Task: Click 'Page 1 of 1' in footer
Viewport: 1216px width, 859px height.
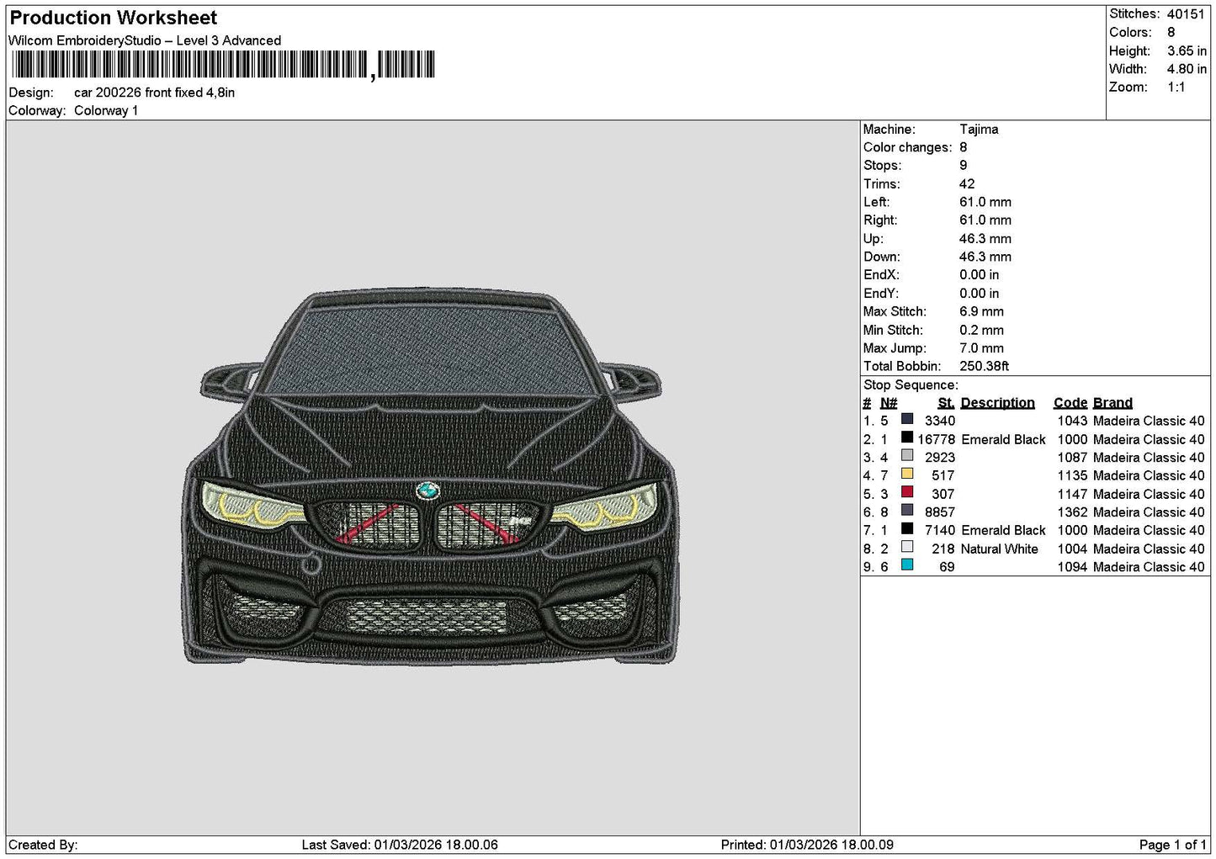Action: 1172,845
